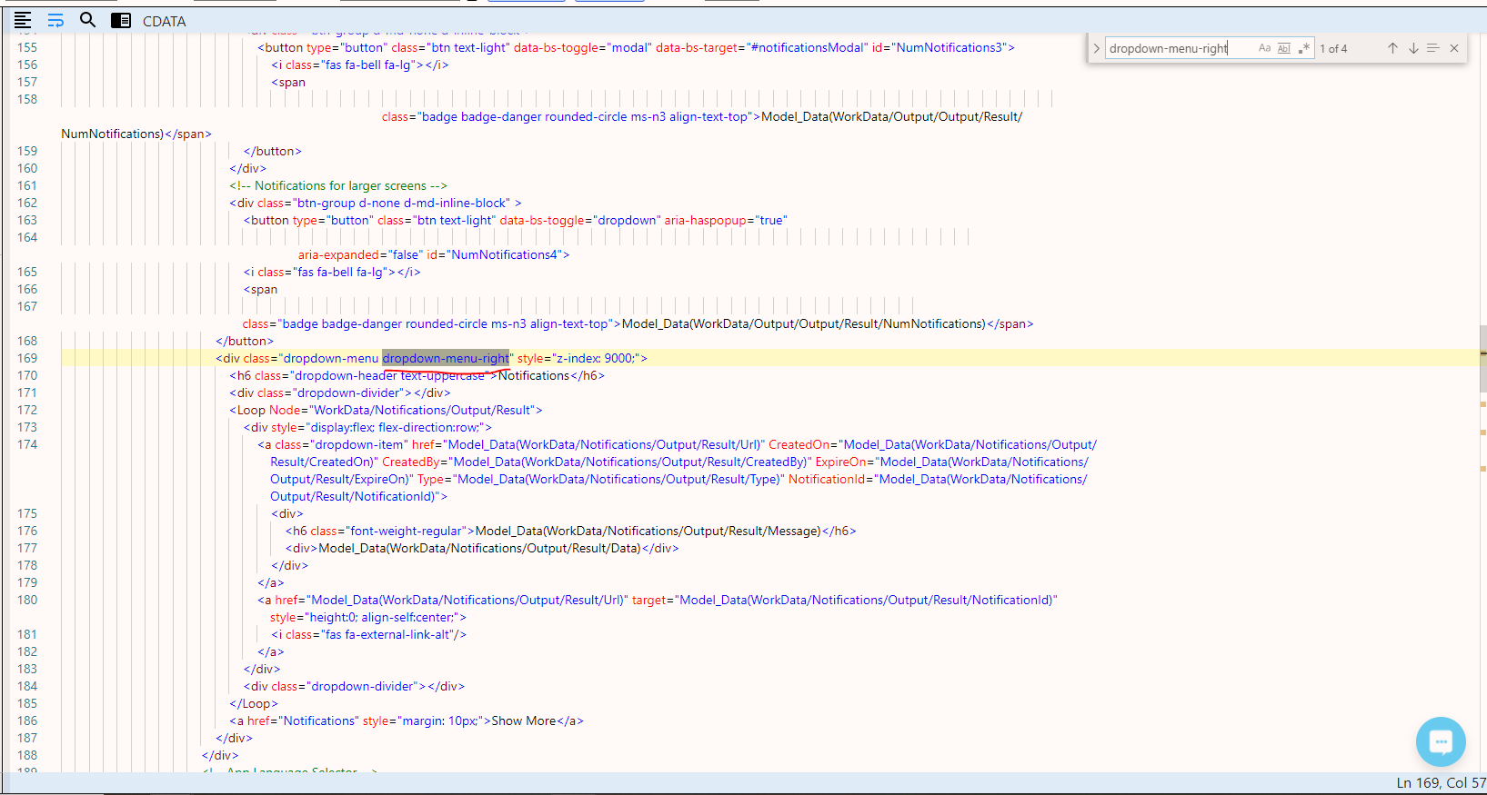1487x795 pixels.
Task: Click 'NumNotifications3' id value on line 155
Action: coord(949,47)
